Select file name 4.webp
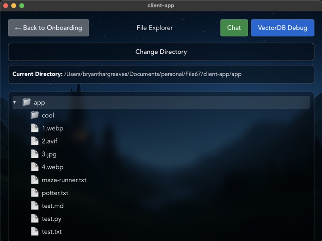This screenshot has height=241, width=322. [52, 167]
